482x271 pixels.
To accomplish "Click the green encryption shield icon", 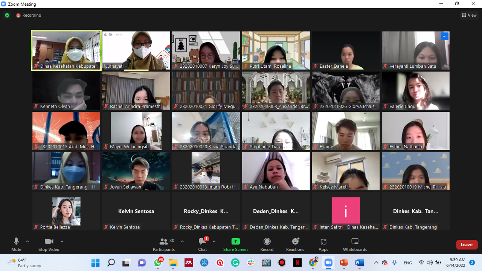I will [7, 15].
